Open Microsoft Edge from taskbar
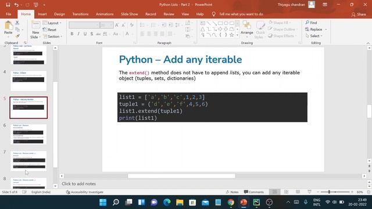The height and width of the screenshot is (209, 372). coord(167,203)
